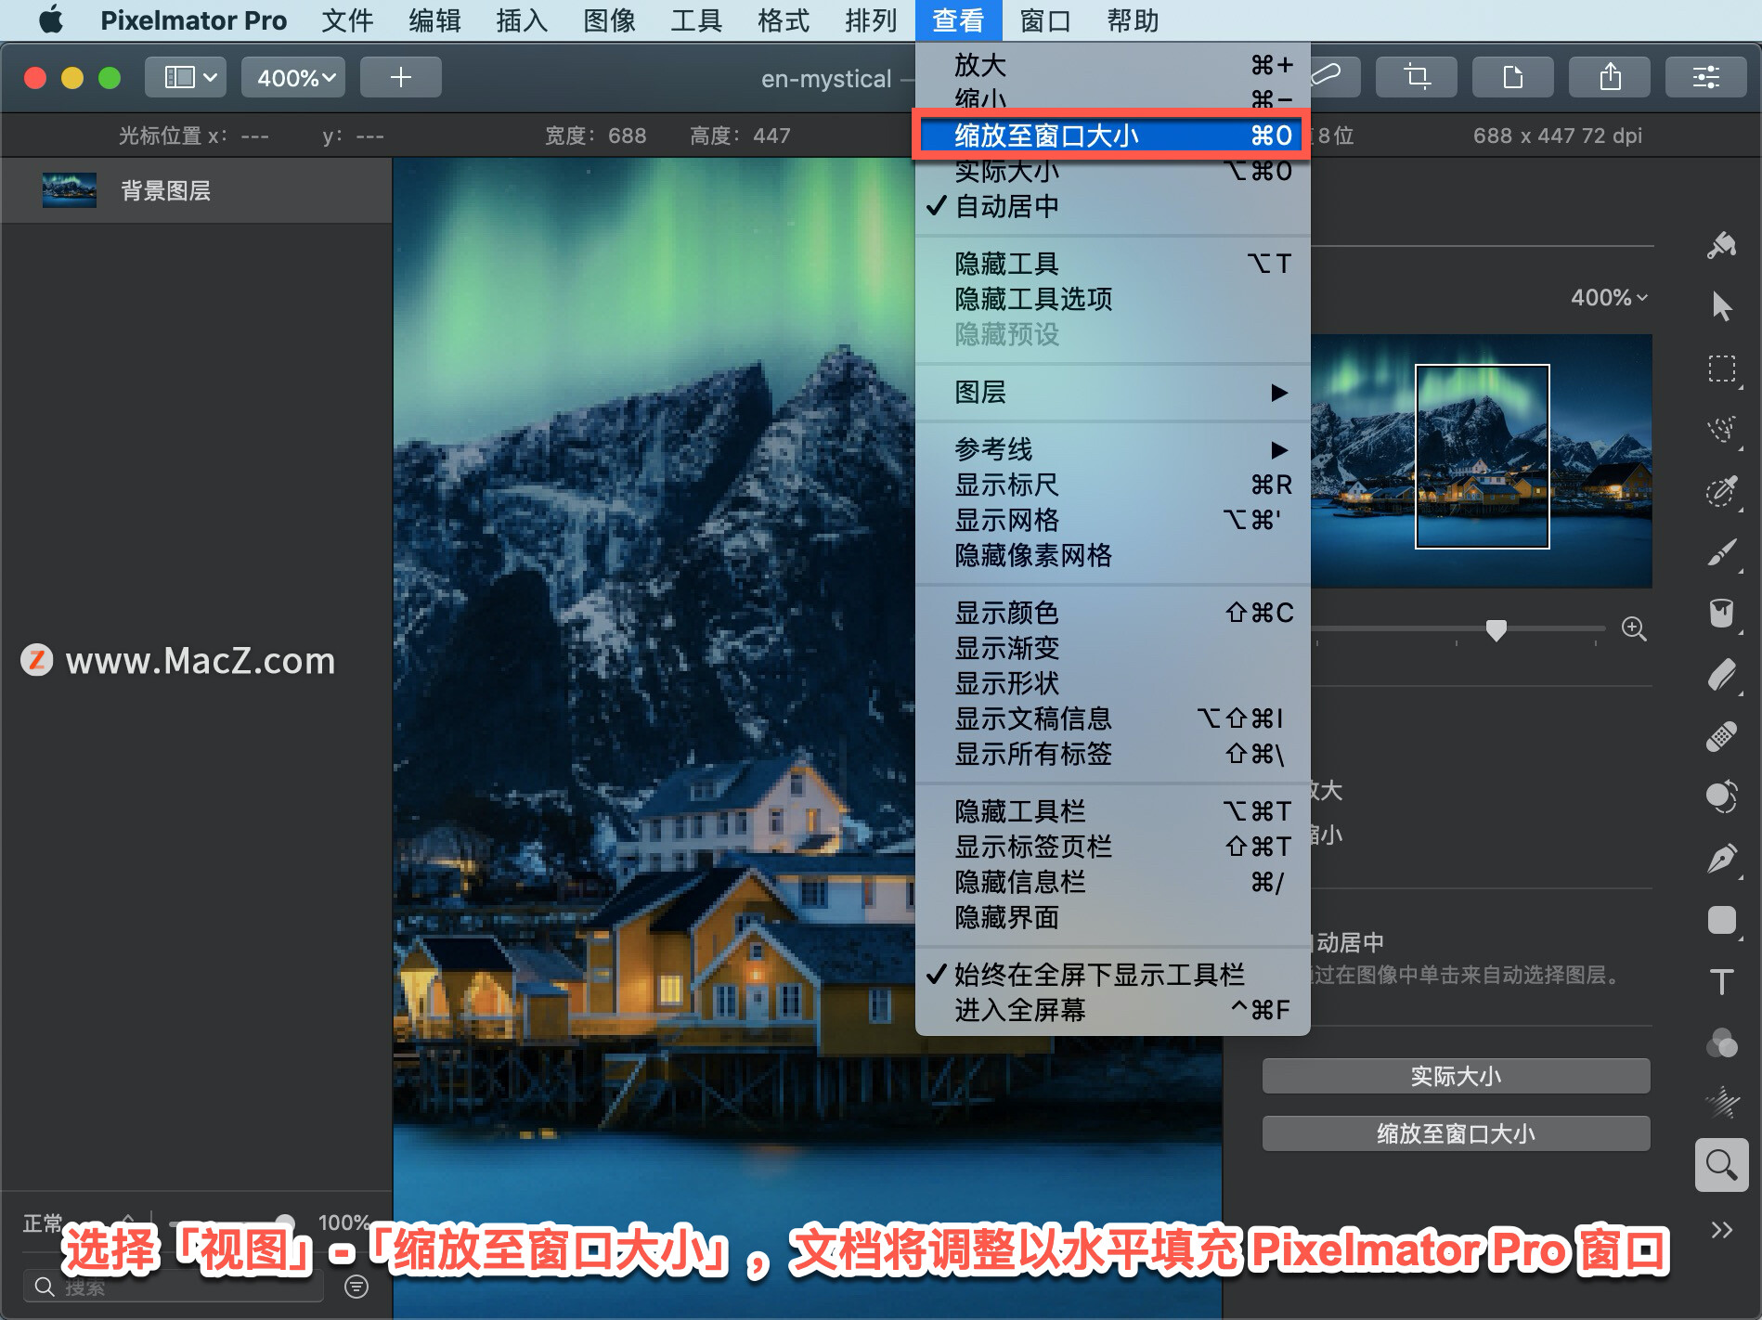Image resolution: width=1762 pixels, height=1320 pixels.
Task: Select the Zoom magnifier tool
Action: coord(1721,1165)
